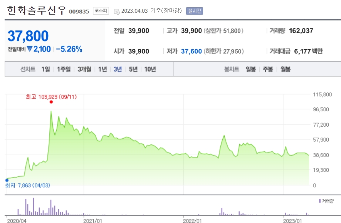Click the blue lowest price marker dot
Screen dimensions: 341x223
click(7, 180)
